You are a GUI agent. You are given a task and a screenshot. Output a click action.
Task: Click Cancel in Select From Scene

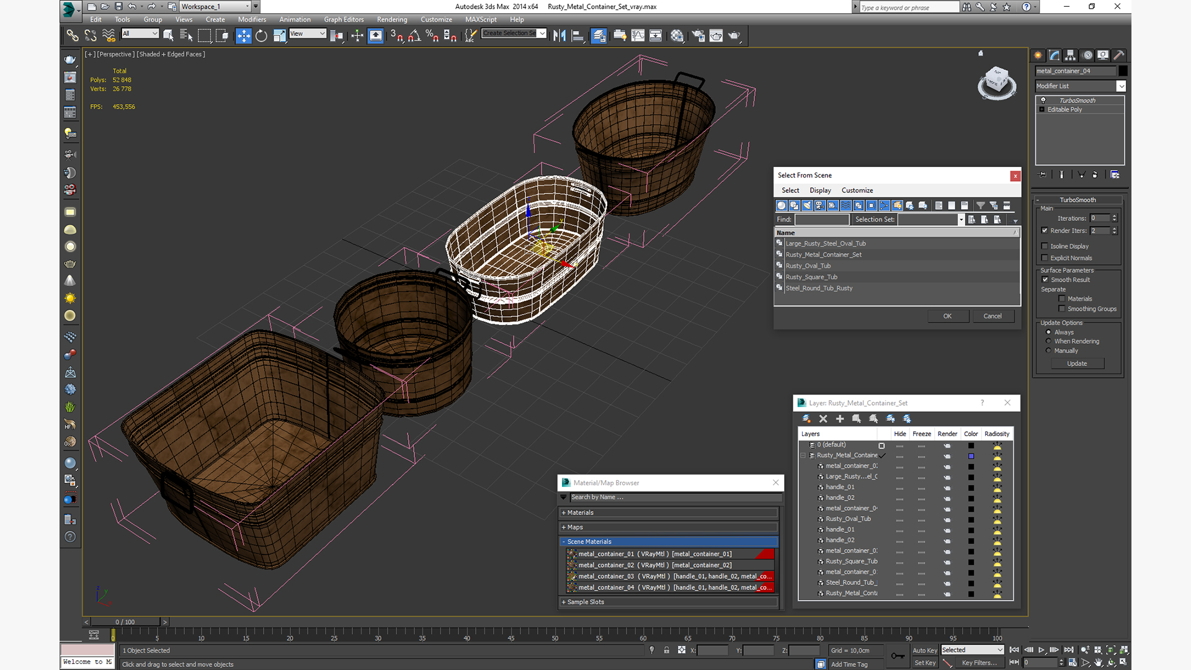tap(993, 316)
